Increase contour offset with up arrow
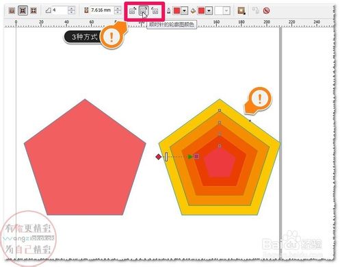 (118, 8)
